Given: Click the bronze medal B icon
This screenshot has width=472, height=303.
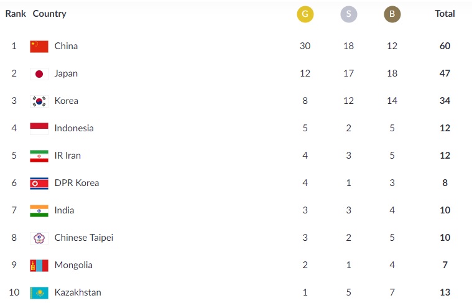Looking at the screenshot, I should (x=392, y=14).
